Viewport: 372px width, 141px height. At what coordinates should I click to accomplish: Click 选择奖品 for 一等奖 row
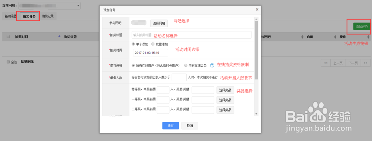(x=225, y=100)
